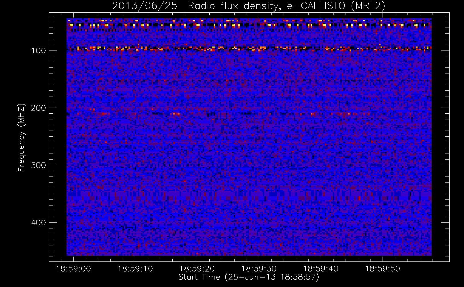Click the plot title '2013/06/25 Radio flux density, e-CALLISTO (MRT2)'

pyautogui.click(x=249, y=6)
